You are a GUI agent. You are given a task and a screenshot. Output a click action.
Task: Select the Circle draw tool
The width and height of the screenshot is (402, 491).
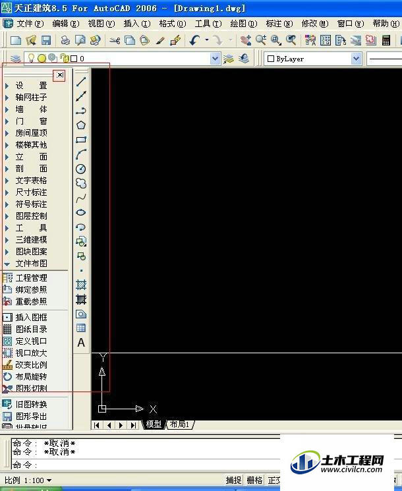point(81,169)
